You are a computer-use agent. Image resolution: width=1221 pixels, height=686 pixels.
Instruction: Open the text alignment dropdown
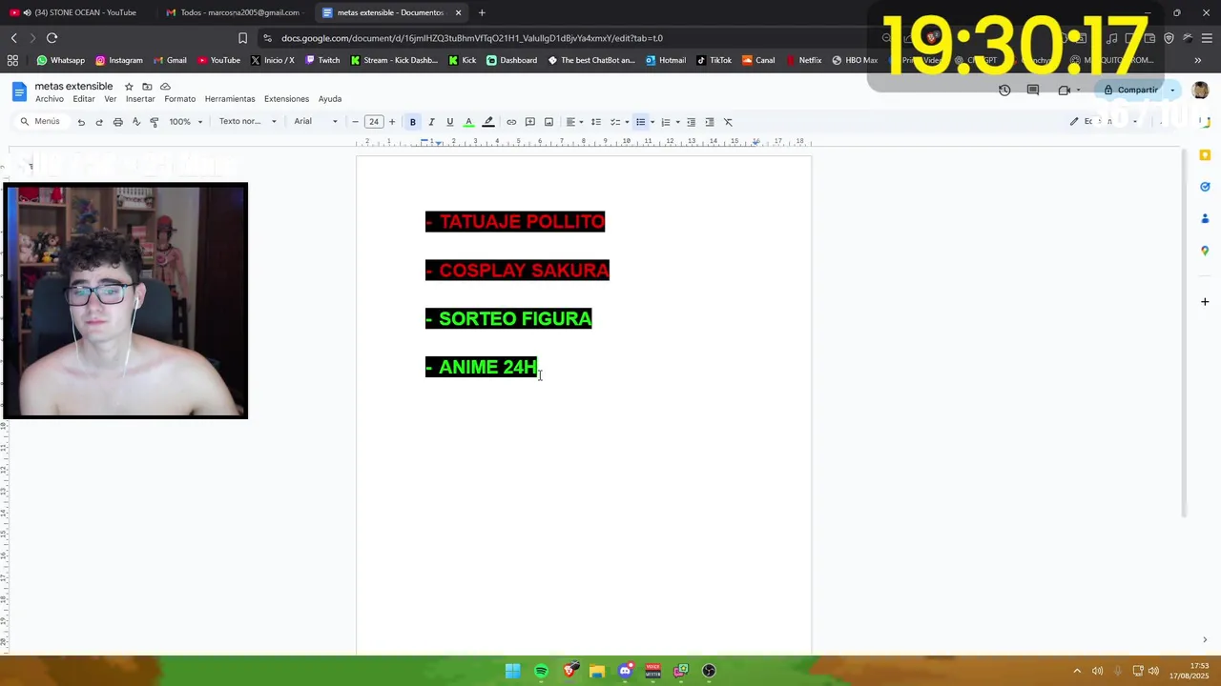(x=573, y=122)
